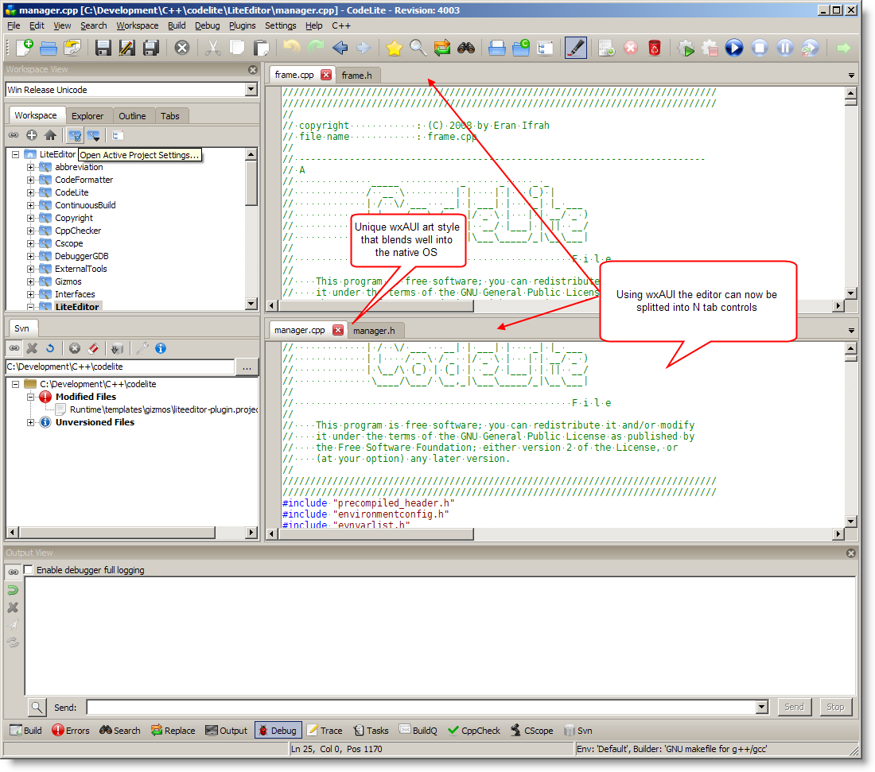This screenshot has height=772, width=875.
Task: Click the Svn refresh icon
Action: coord(50,348)
